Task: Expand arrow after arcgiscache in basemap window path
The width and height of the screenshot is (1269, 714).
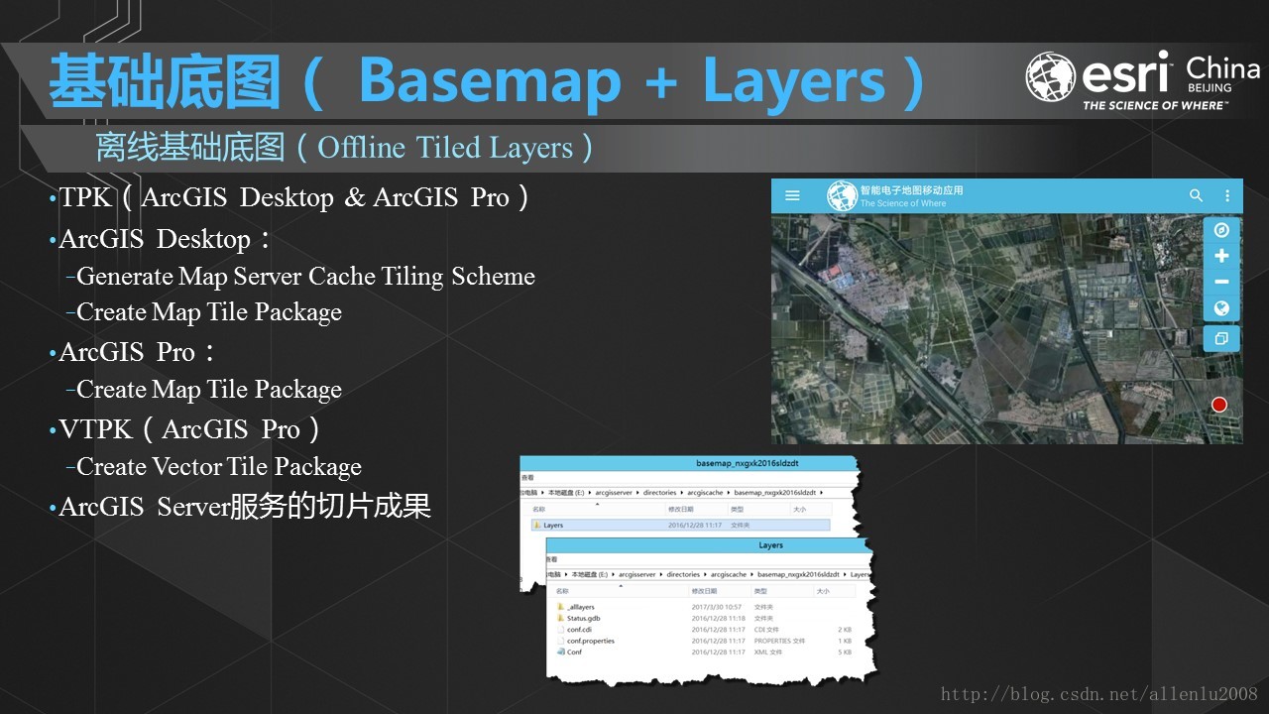Action: click(x=728, y=493)
